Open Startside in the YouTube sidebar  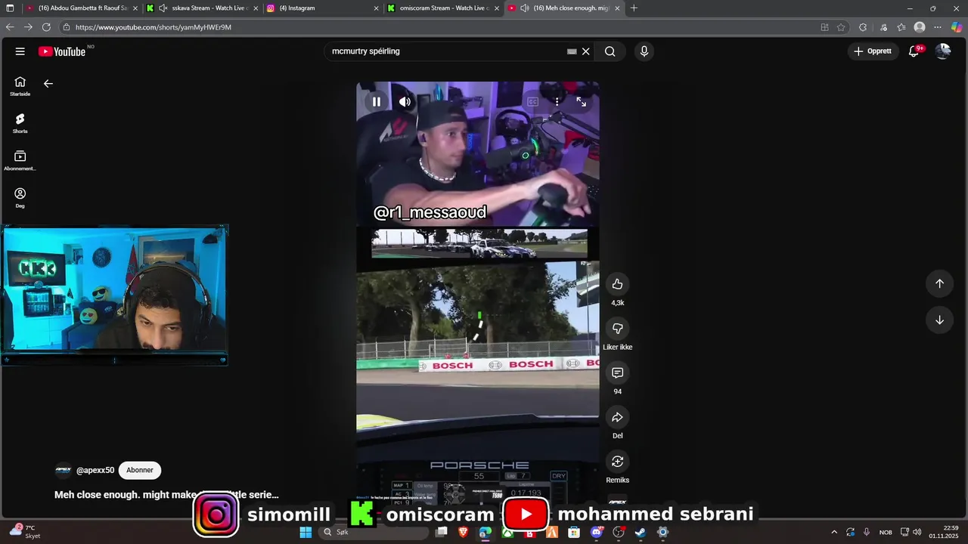tap(20, 86)
